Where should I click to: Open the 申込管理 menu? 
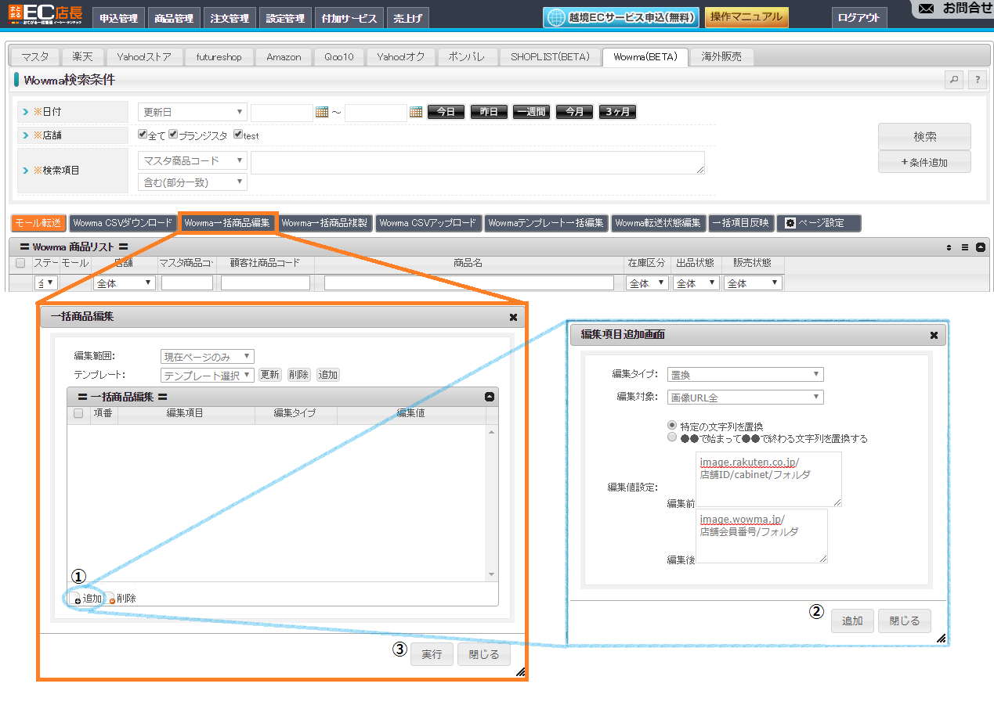[119, 18]
